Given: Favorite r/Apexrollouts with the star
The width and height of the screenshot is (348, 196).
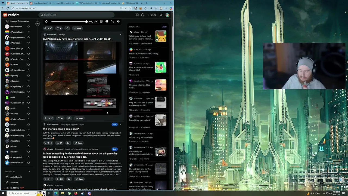Looking at the screenshot, I should pyautogui.click(x=28, y=32).
